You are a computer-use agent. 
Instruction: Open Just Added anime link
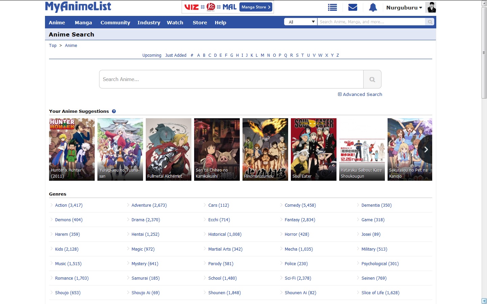[176, 55]
